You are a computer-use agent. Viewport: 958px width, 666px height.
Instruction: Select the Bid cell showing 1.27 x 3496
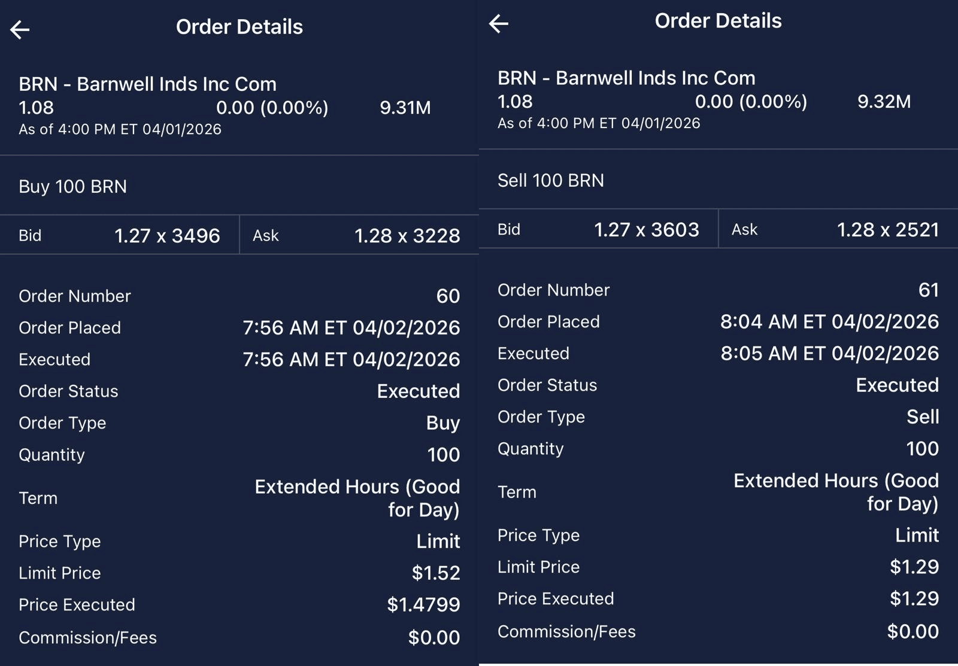[120, 235]
